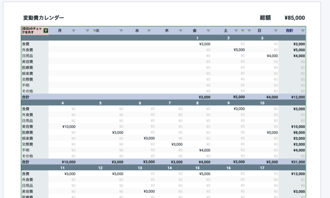Click the green active filter icon
The height and width of the screenshot is (198, 330).
[46, 31]
